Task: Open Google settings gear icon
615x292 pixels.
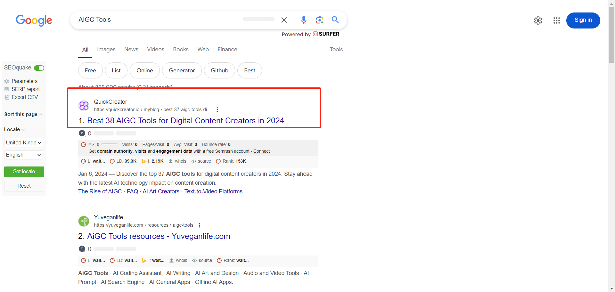Action: point(538,20)
